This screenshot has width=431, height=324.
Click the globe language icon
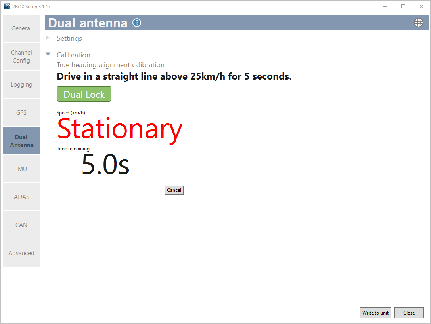coord(418,23)
